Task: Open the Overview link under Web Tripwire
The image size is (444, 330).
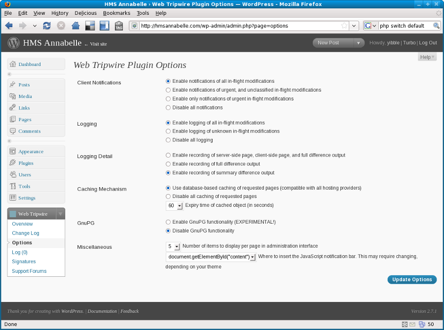Action: click(22, 224)
